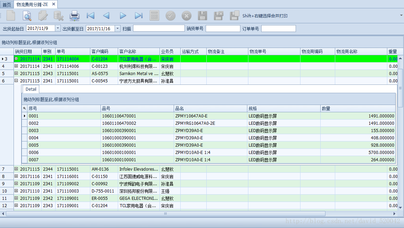
Task: Expand row 5 customer AS-0575
Action: pyautogui.click(x=16, y=73)
